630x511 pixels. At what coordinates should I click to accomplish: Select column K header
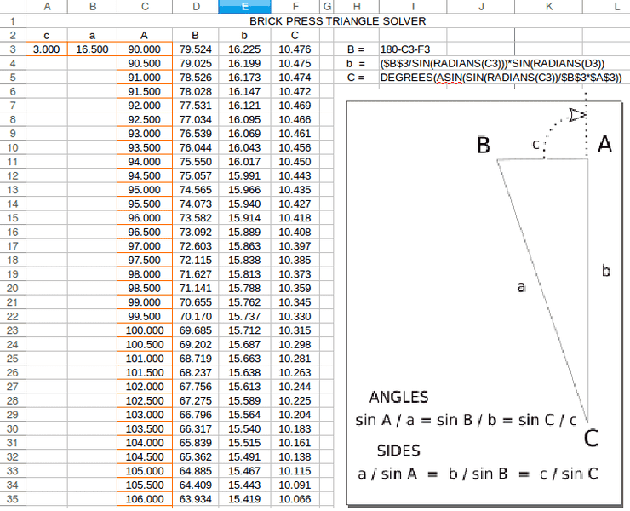548,7
